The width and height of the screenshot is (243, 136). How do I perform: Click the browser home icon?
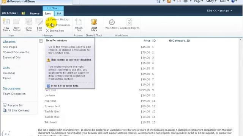click(158, 1)
